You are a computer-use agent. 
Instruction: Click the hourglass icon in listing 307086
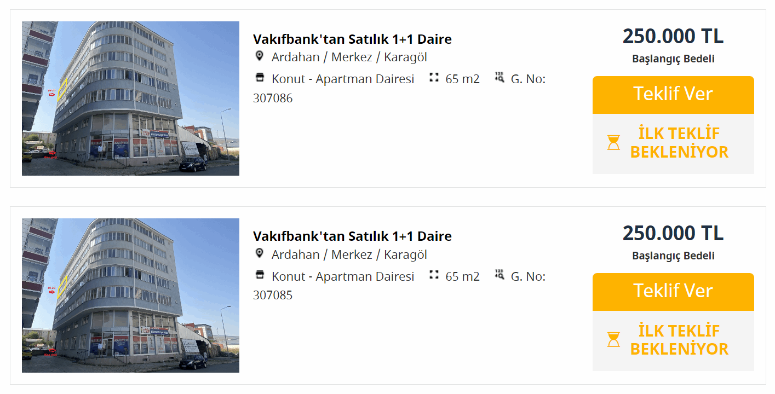tap(613, 143)
